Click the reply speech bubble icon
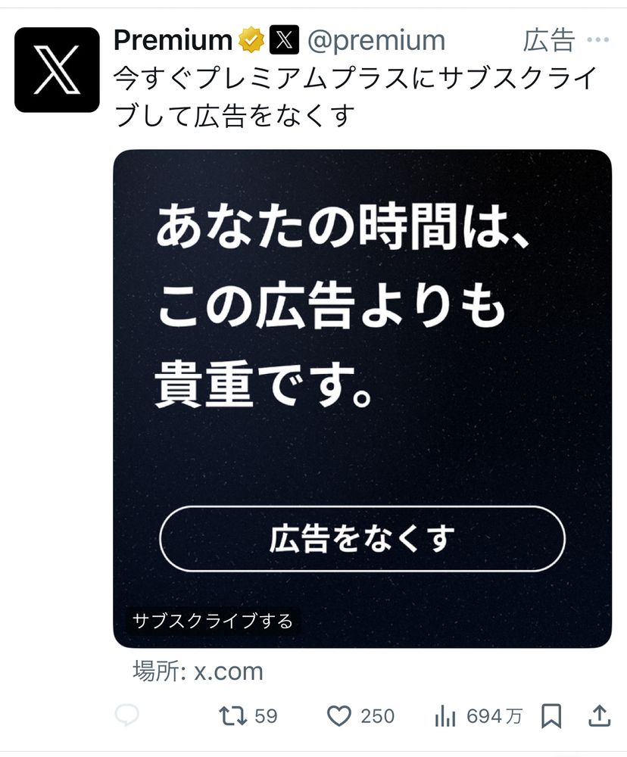627x757 pixels. (127, 715)
